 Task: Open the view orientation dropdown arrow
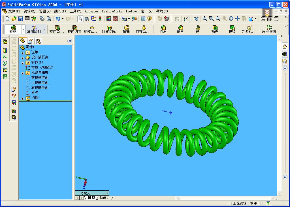[x=256, y=19]
